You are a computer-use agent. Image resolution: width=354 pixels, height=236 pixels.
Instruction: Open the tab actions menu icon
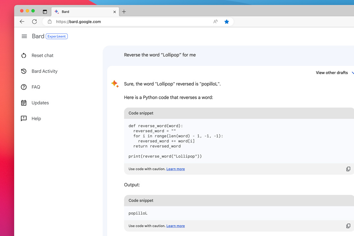point(45,12)
